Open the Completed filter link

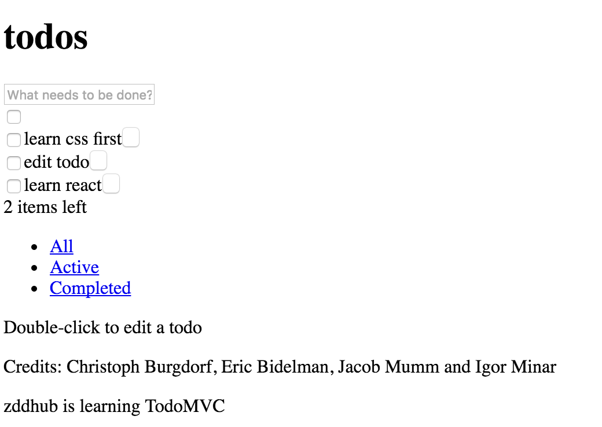90,288
